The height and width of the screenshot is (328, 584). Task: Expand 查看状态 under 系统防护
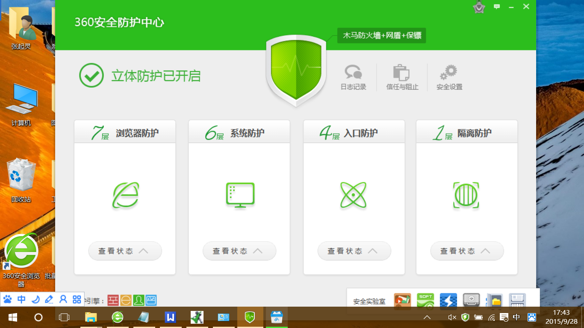[239, 251]
